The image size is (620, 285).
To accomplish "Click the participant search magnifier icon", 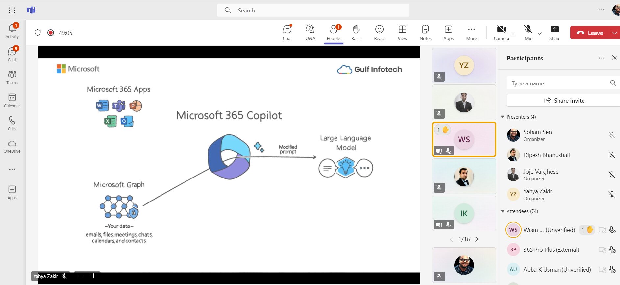I will click(613, 83).
